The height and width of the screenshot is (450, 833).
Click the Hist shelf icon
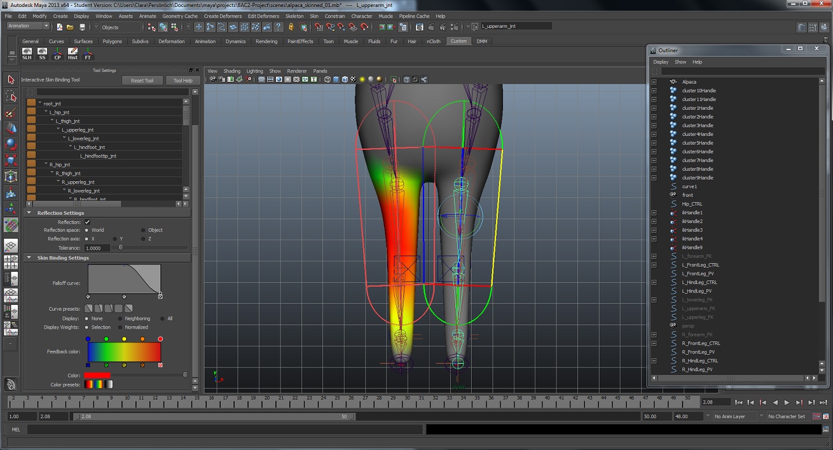[72, 53]
